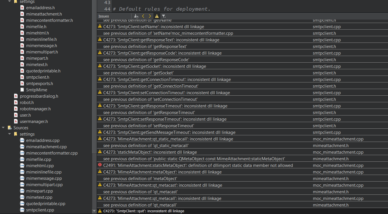Go to next issue arrow
This screenshot has width=388, height=214.
coord(150,16)
